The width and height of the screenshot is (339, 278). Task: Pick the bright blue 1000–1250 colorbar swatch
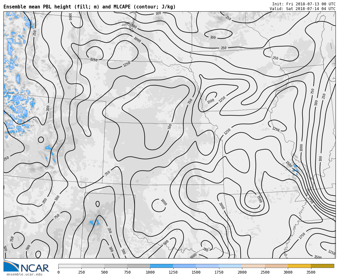(x=161, y=266)
